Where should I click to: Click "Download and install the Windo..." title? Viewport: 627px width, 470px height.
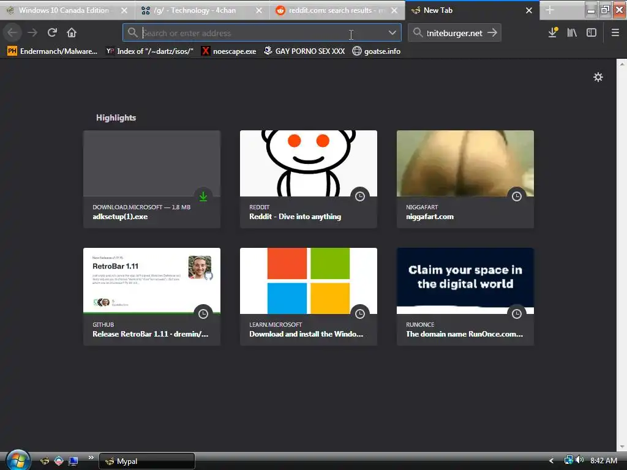[306, 334]
